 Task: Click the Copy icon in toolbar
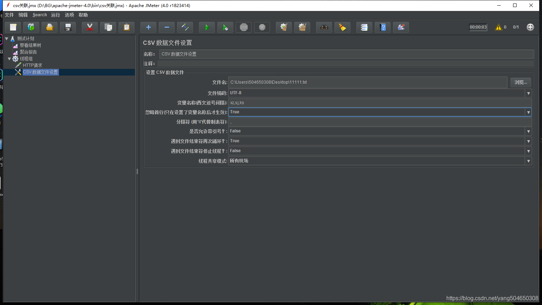[108, 27]
